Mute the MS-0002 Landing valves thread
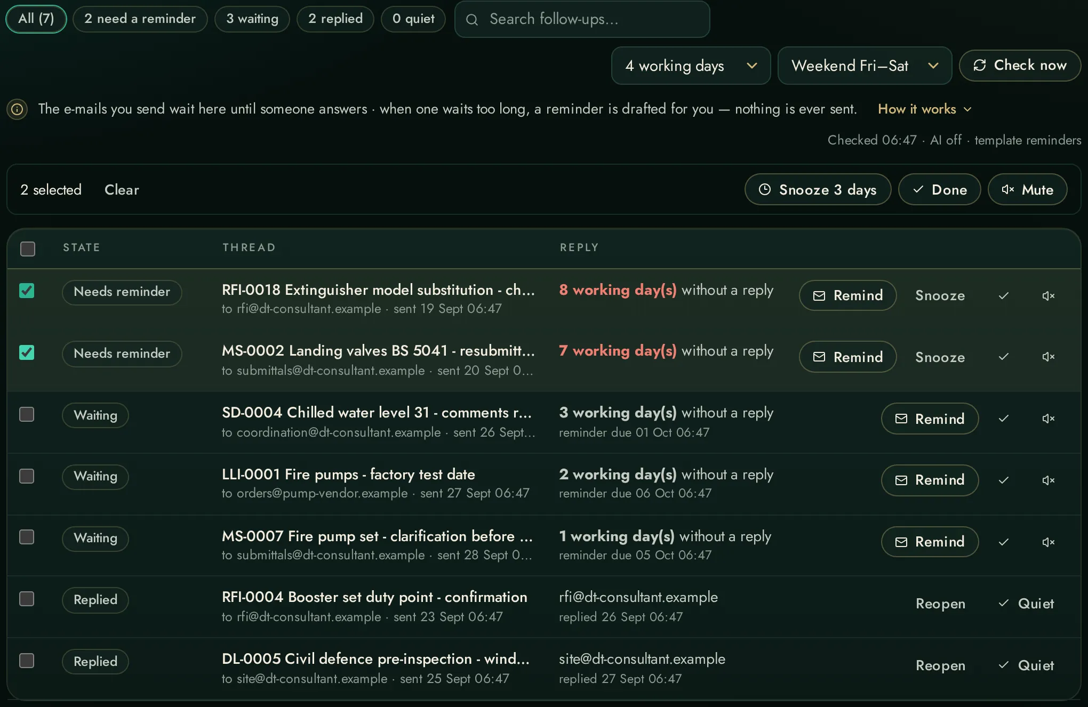The height and width of the screenshot is (707, 1088). point(1048,356)
